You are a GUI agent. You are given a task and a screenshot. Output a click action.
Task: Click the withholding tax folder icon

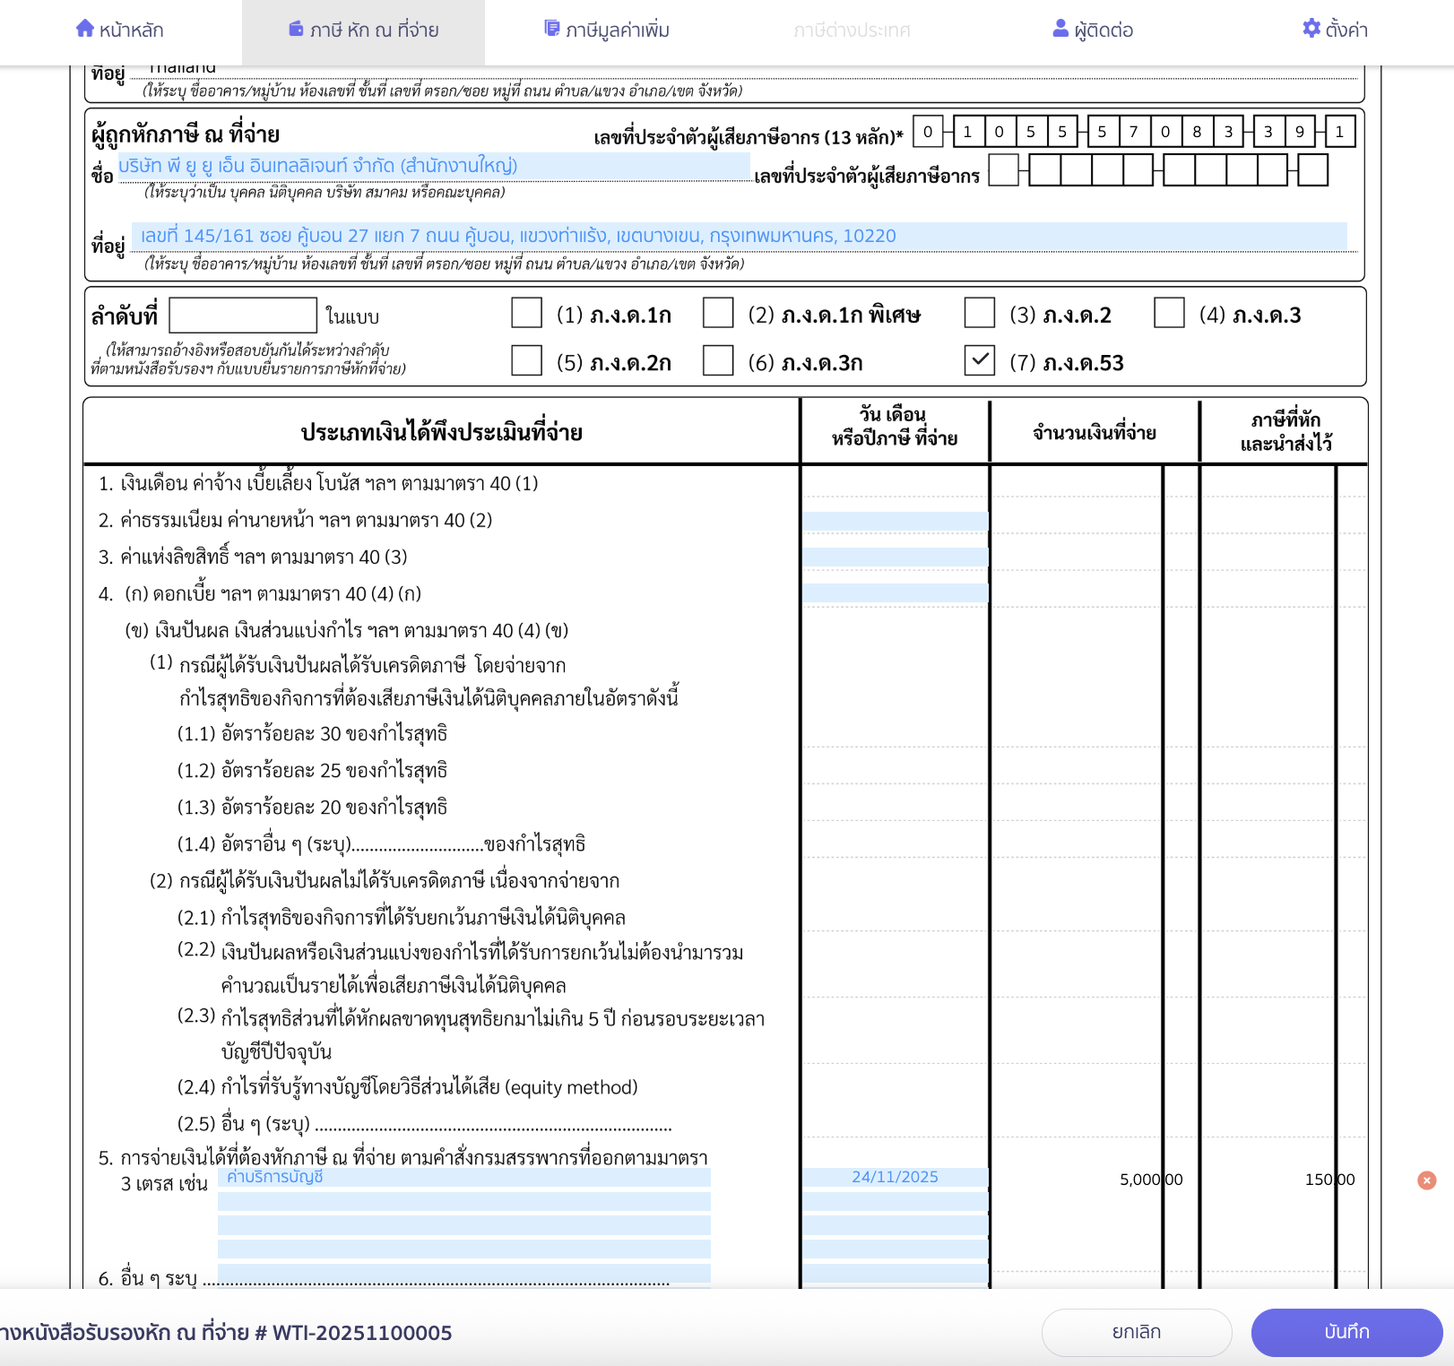tap(296, 29)
